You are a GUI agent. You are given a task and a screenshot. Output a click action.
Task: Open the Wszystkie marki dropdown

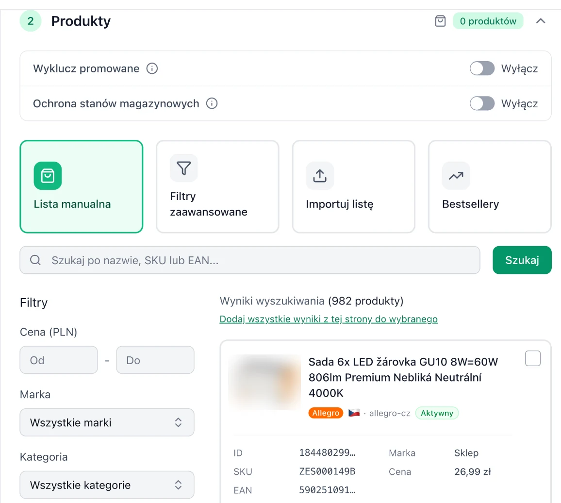pyautogui.click(x=107, y=422)
